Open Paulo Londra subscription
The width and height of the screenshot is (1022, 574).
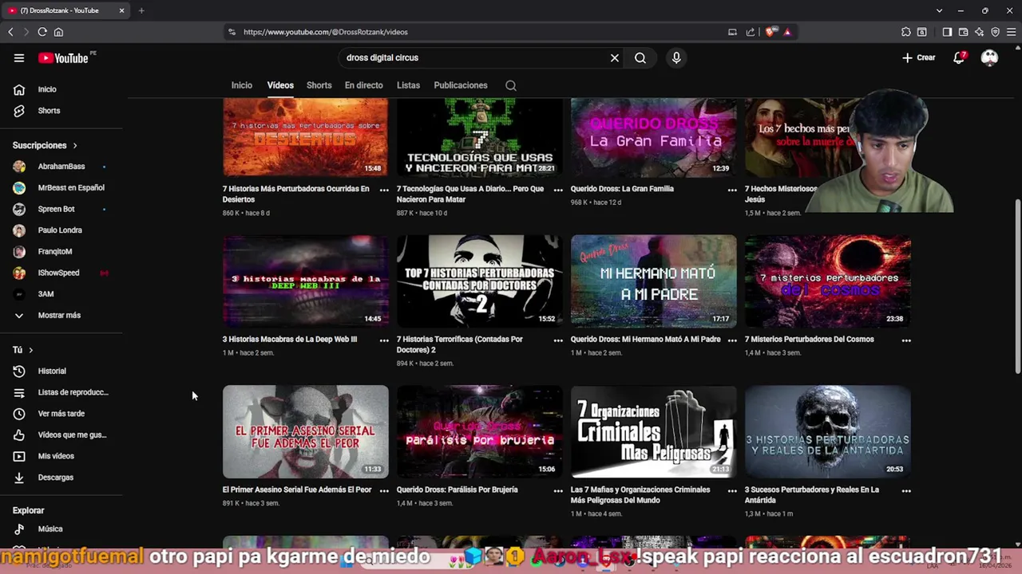point(61,230)
